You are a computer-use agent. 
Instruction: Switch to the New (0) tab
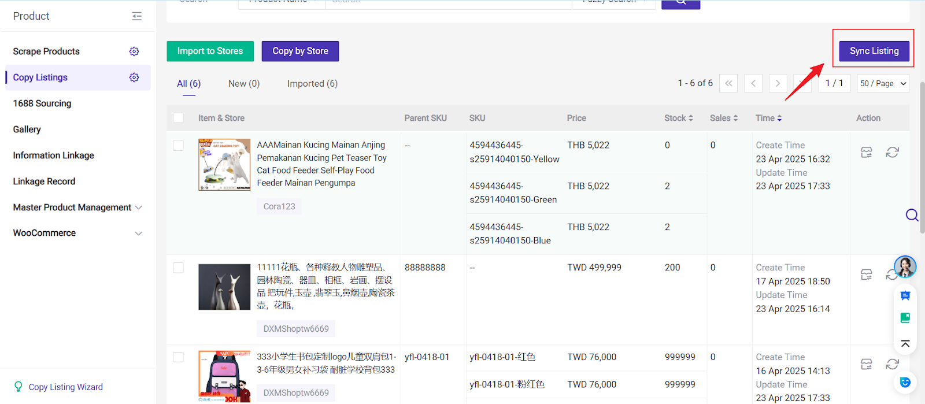click(244, 83)
